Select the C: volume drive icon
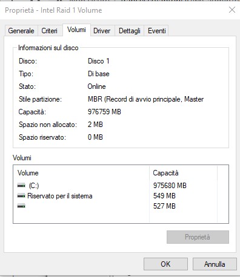Image resolution: width=240 pixels, height=277 pixels. pyautogui.click(x=21, y=186)
